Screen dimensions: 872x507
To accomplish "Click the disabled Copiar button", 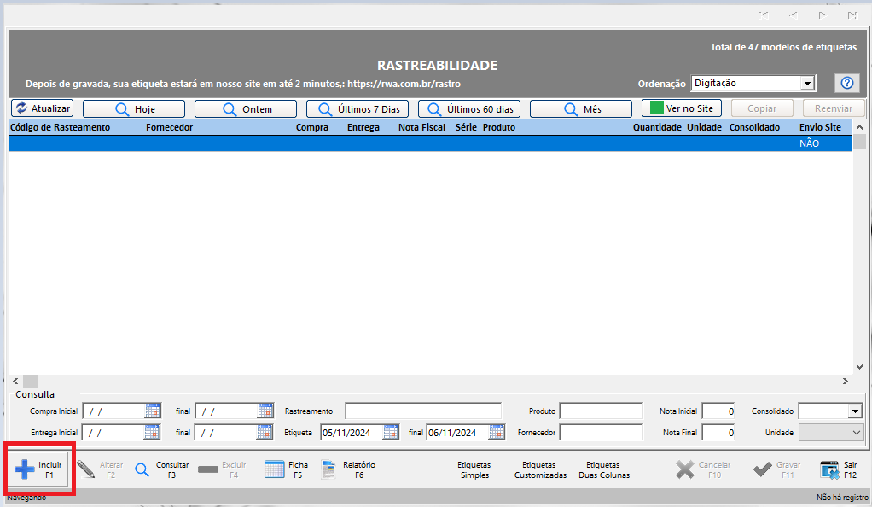I will [762, 108].
